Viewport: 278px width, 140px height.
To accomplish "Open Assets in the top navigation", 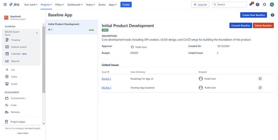I will click(x=102, y=5).
